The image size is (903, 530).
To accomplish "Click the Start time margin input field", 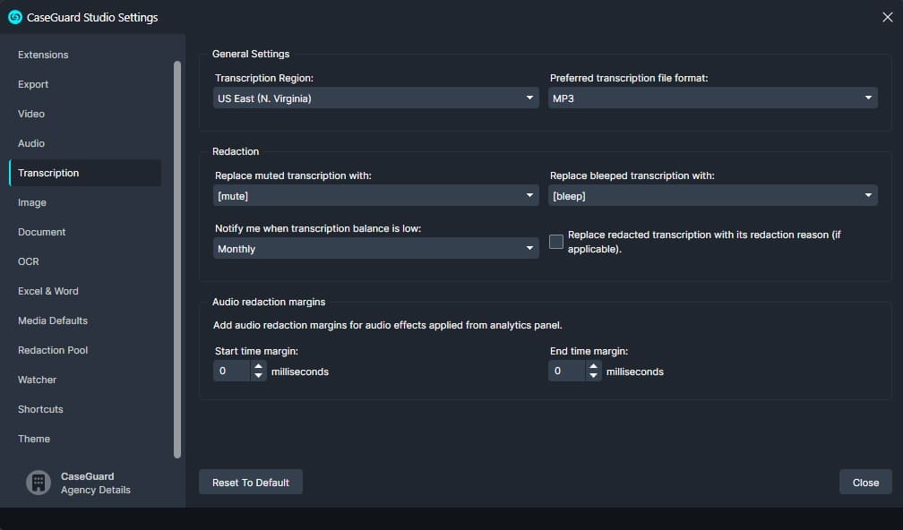I will click(231, 371).
